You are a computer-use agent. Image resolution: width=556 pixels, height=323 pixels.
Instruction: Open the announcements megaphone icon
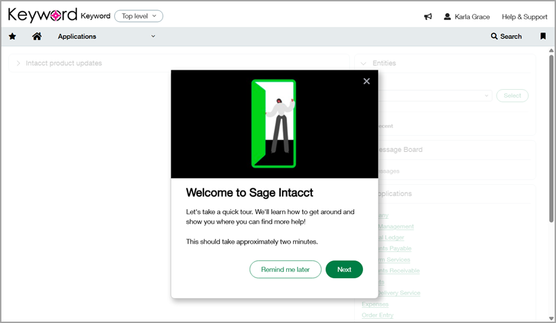click(x=428, y=17)
